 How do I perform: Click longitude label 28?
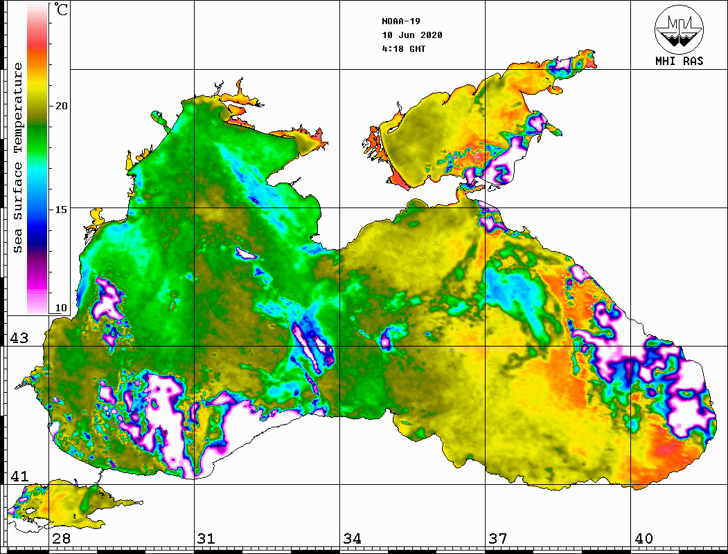[61, 539]
